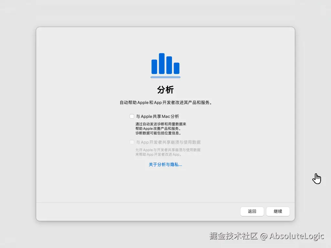The width and height of the screenshot is (331, 248).
Task: Click the 返回 button
Action: [252, 211]
